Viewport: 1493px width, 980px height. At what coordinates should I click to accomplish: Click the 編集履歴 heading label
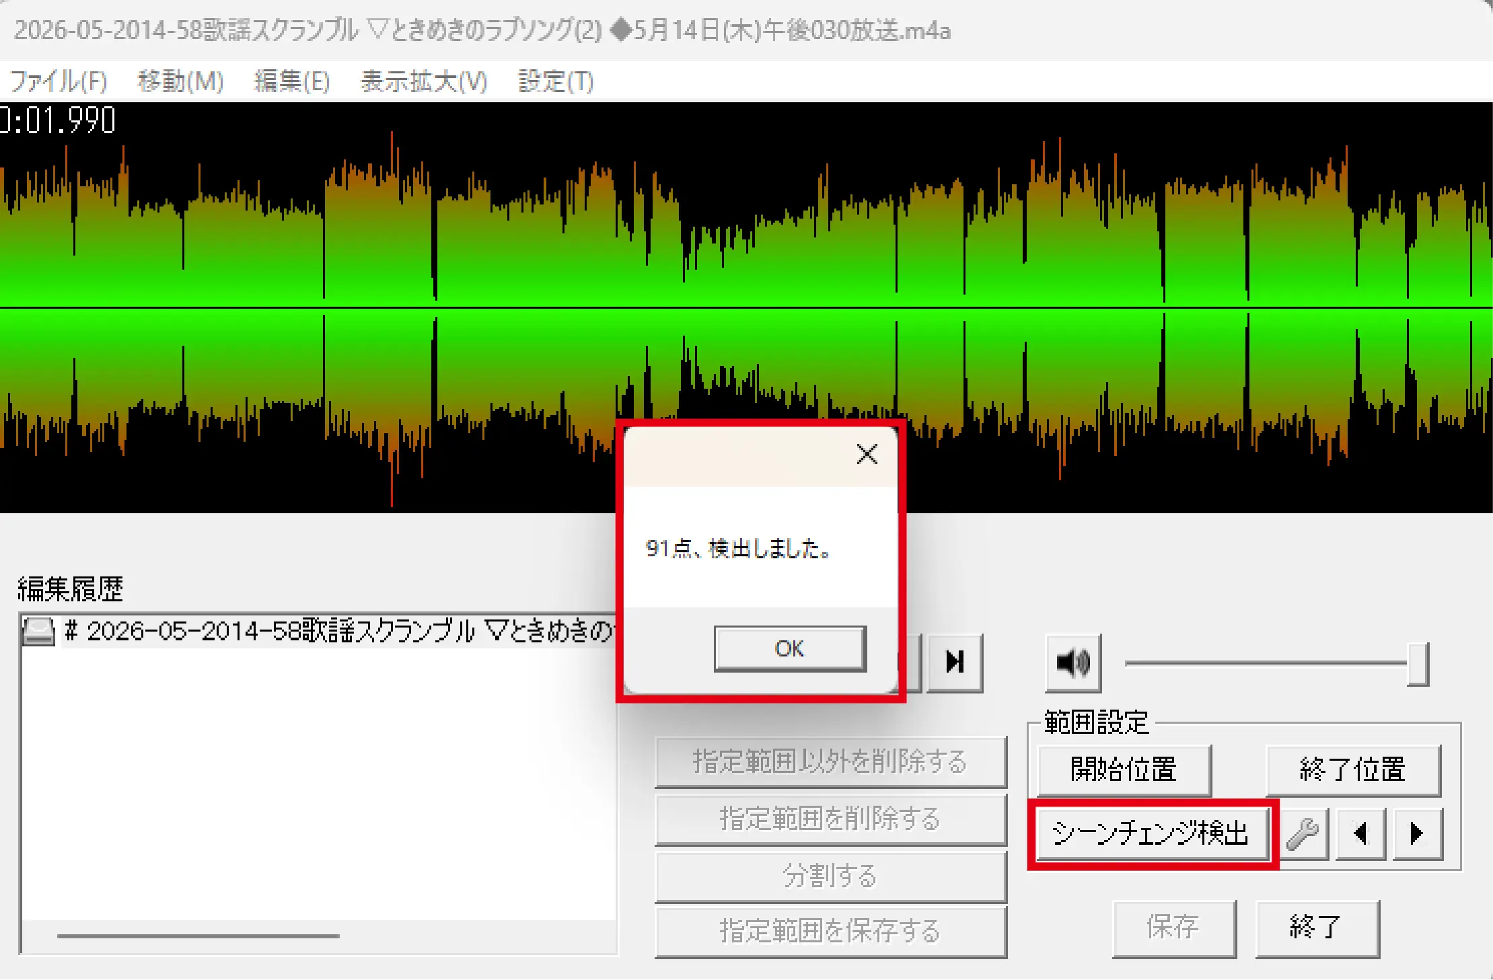pyautogui.click(x=70, y=589)
